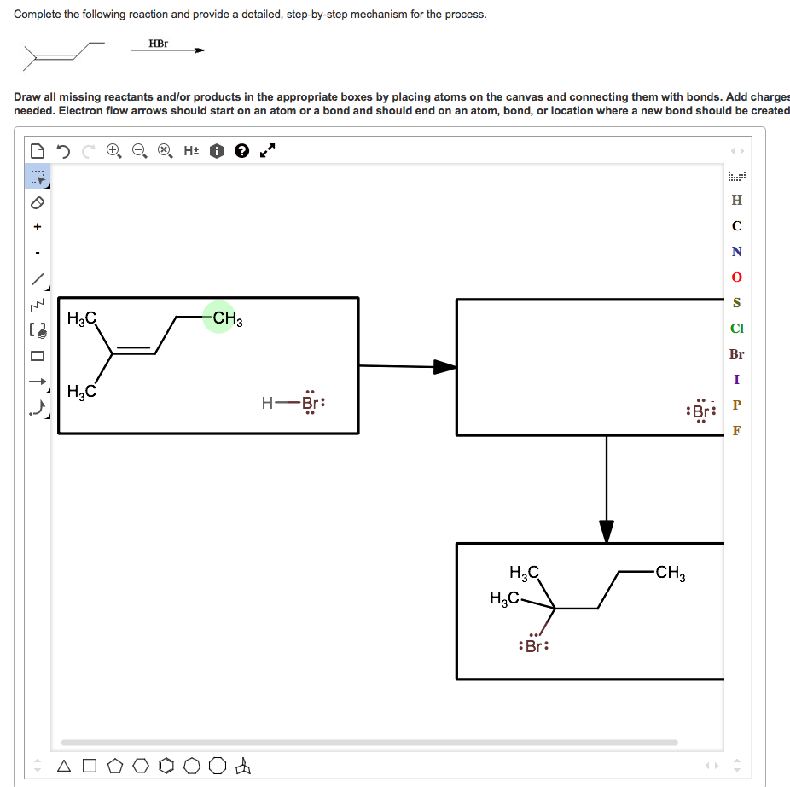Select the Eraser tool
790x787 pixels.
point(38,202)
